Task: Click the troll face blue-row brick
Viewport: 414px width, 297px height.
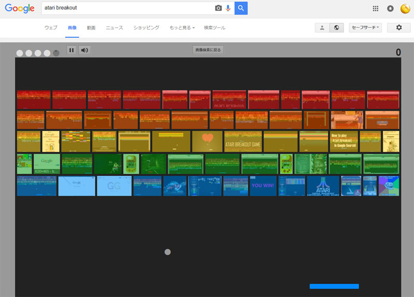Action: point(389,186)
